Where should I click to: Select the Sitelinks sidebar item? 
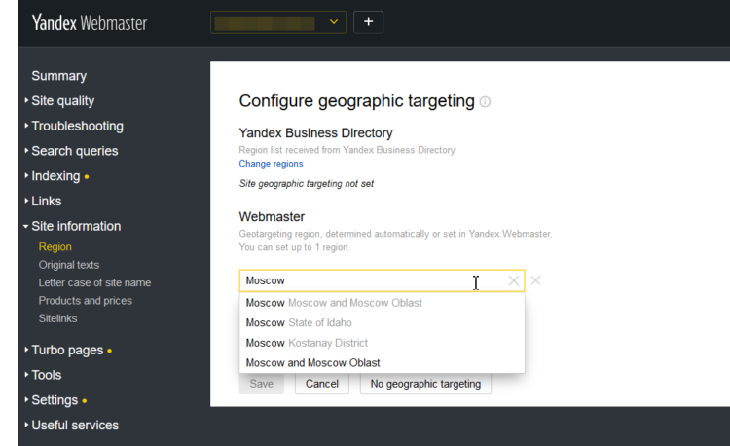tap(58, 318)
